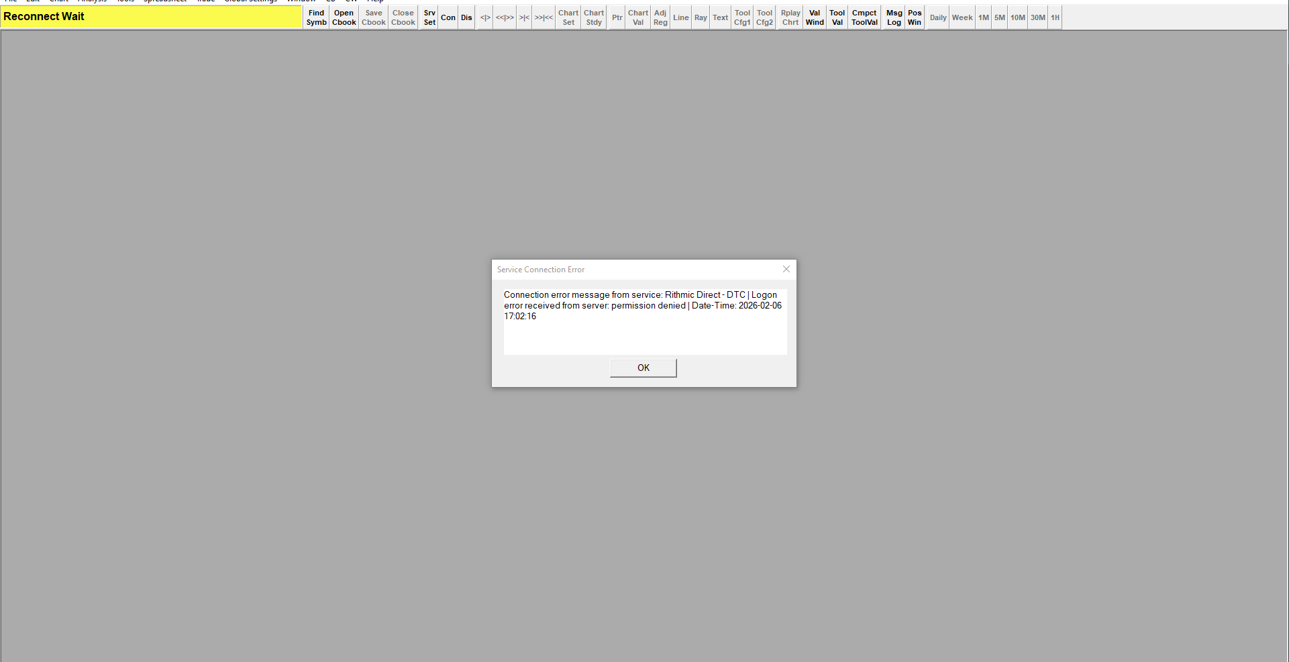Connect to data feed with Con
Screen dimensions: 1289x662
point(448,17)
